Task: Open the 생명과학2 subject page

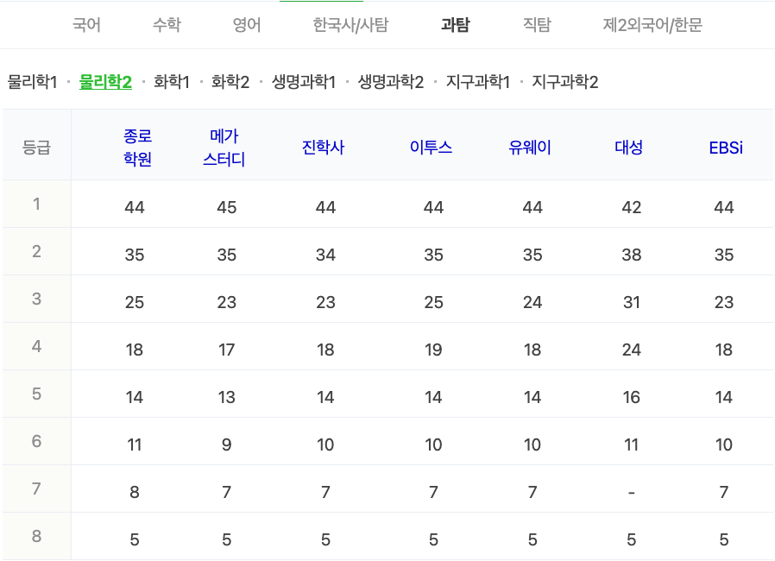Action: [x=391, y=82]
